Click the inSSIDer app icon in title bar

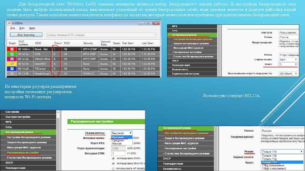click(9, 23)
